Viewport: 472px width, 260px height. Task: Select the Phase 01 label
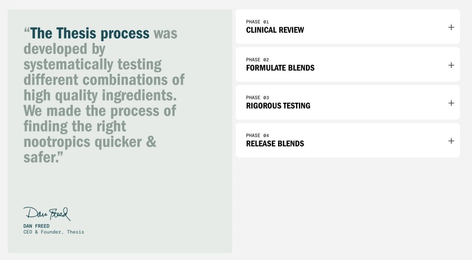click(x=257, y=22)
